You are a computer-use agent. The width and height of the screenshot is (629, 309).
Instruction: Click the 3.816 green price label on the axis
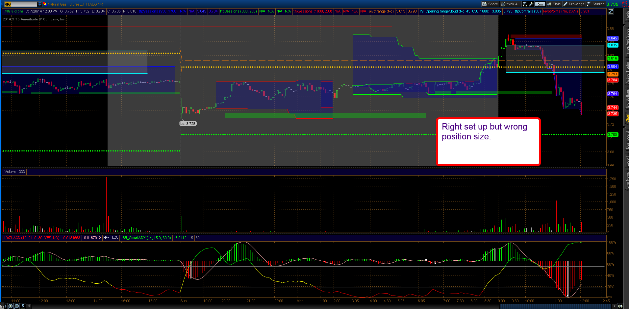[613, 59]
